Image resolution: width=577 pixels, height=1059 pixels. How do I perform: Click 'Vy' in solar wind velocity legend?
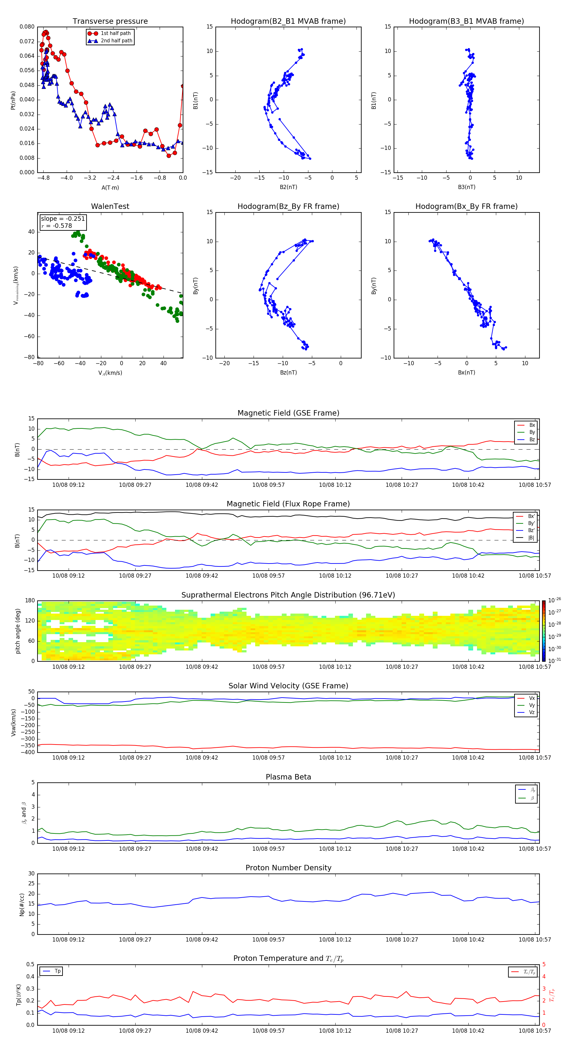(526, 705)
